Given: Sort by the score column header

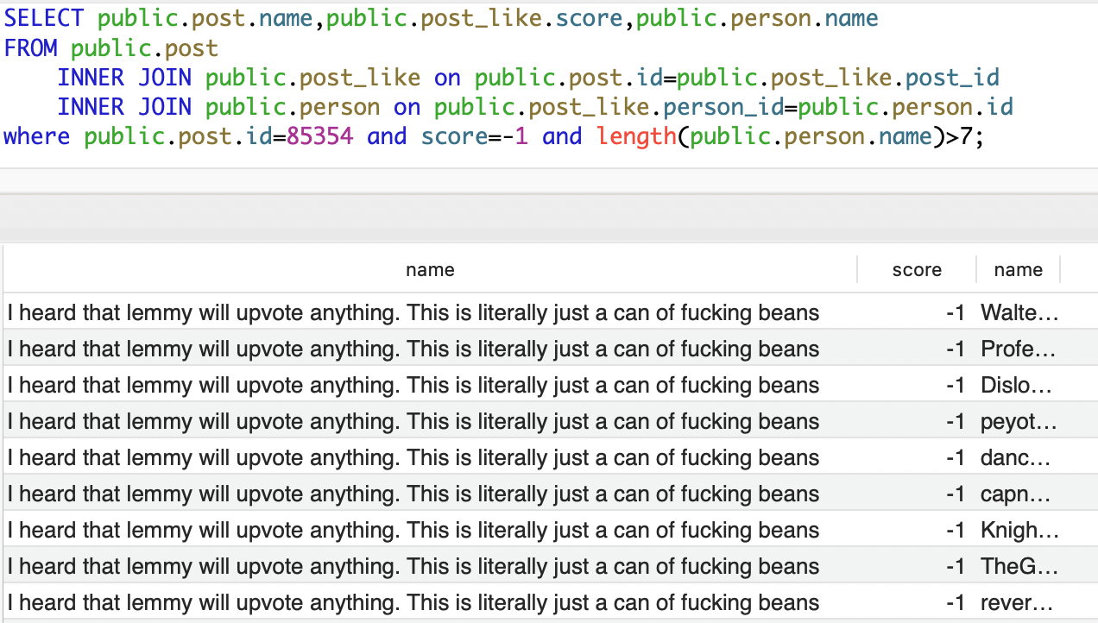Looking at the screenshot, I should [x=917, y=270].
